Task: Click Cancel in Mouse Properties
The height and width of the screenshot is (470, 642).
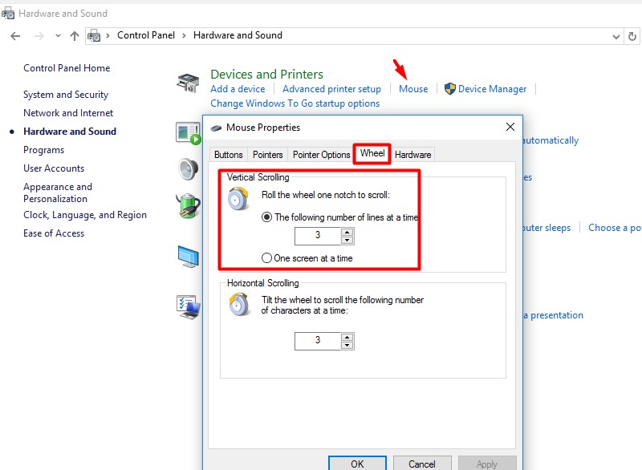Action: [422, 464]
